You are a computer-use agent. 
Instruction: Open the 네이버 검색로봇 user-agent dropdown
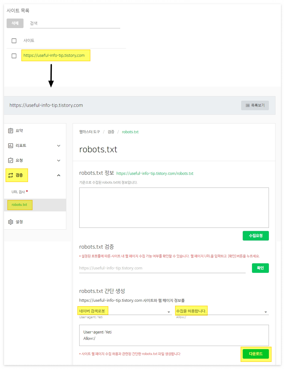[x=125, y=311]
